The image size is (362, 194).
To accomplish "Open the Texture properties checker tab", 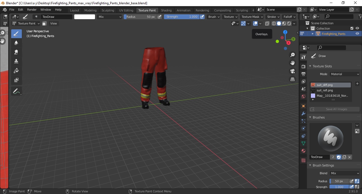I will click(x=303, y=160).
